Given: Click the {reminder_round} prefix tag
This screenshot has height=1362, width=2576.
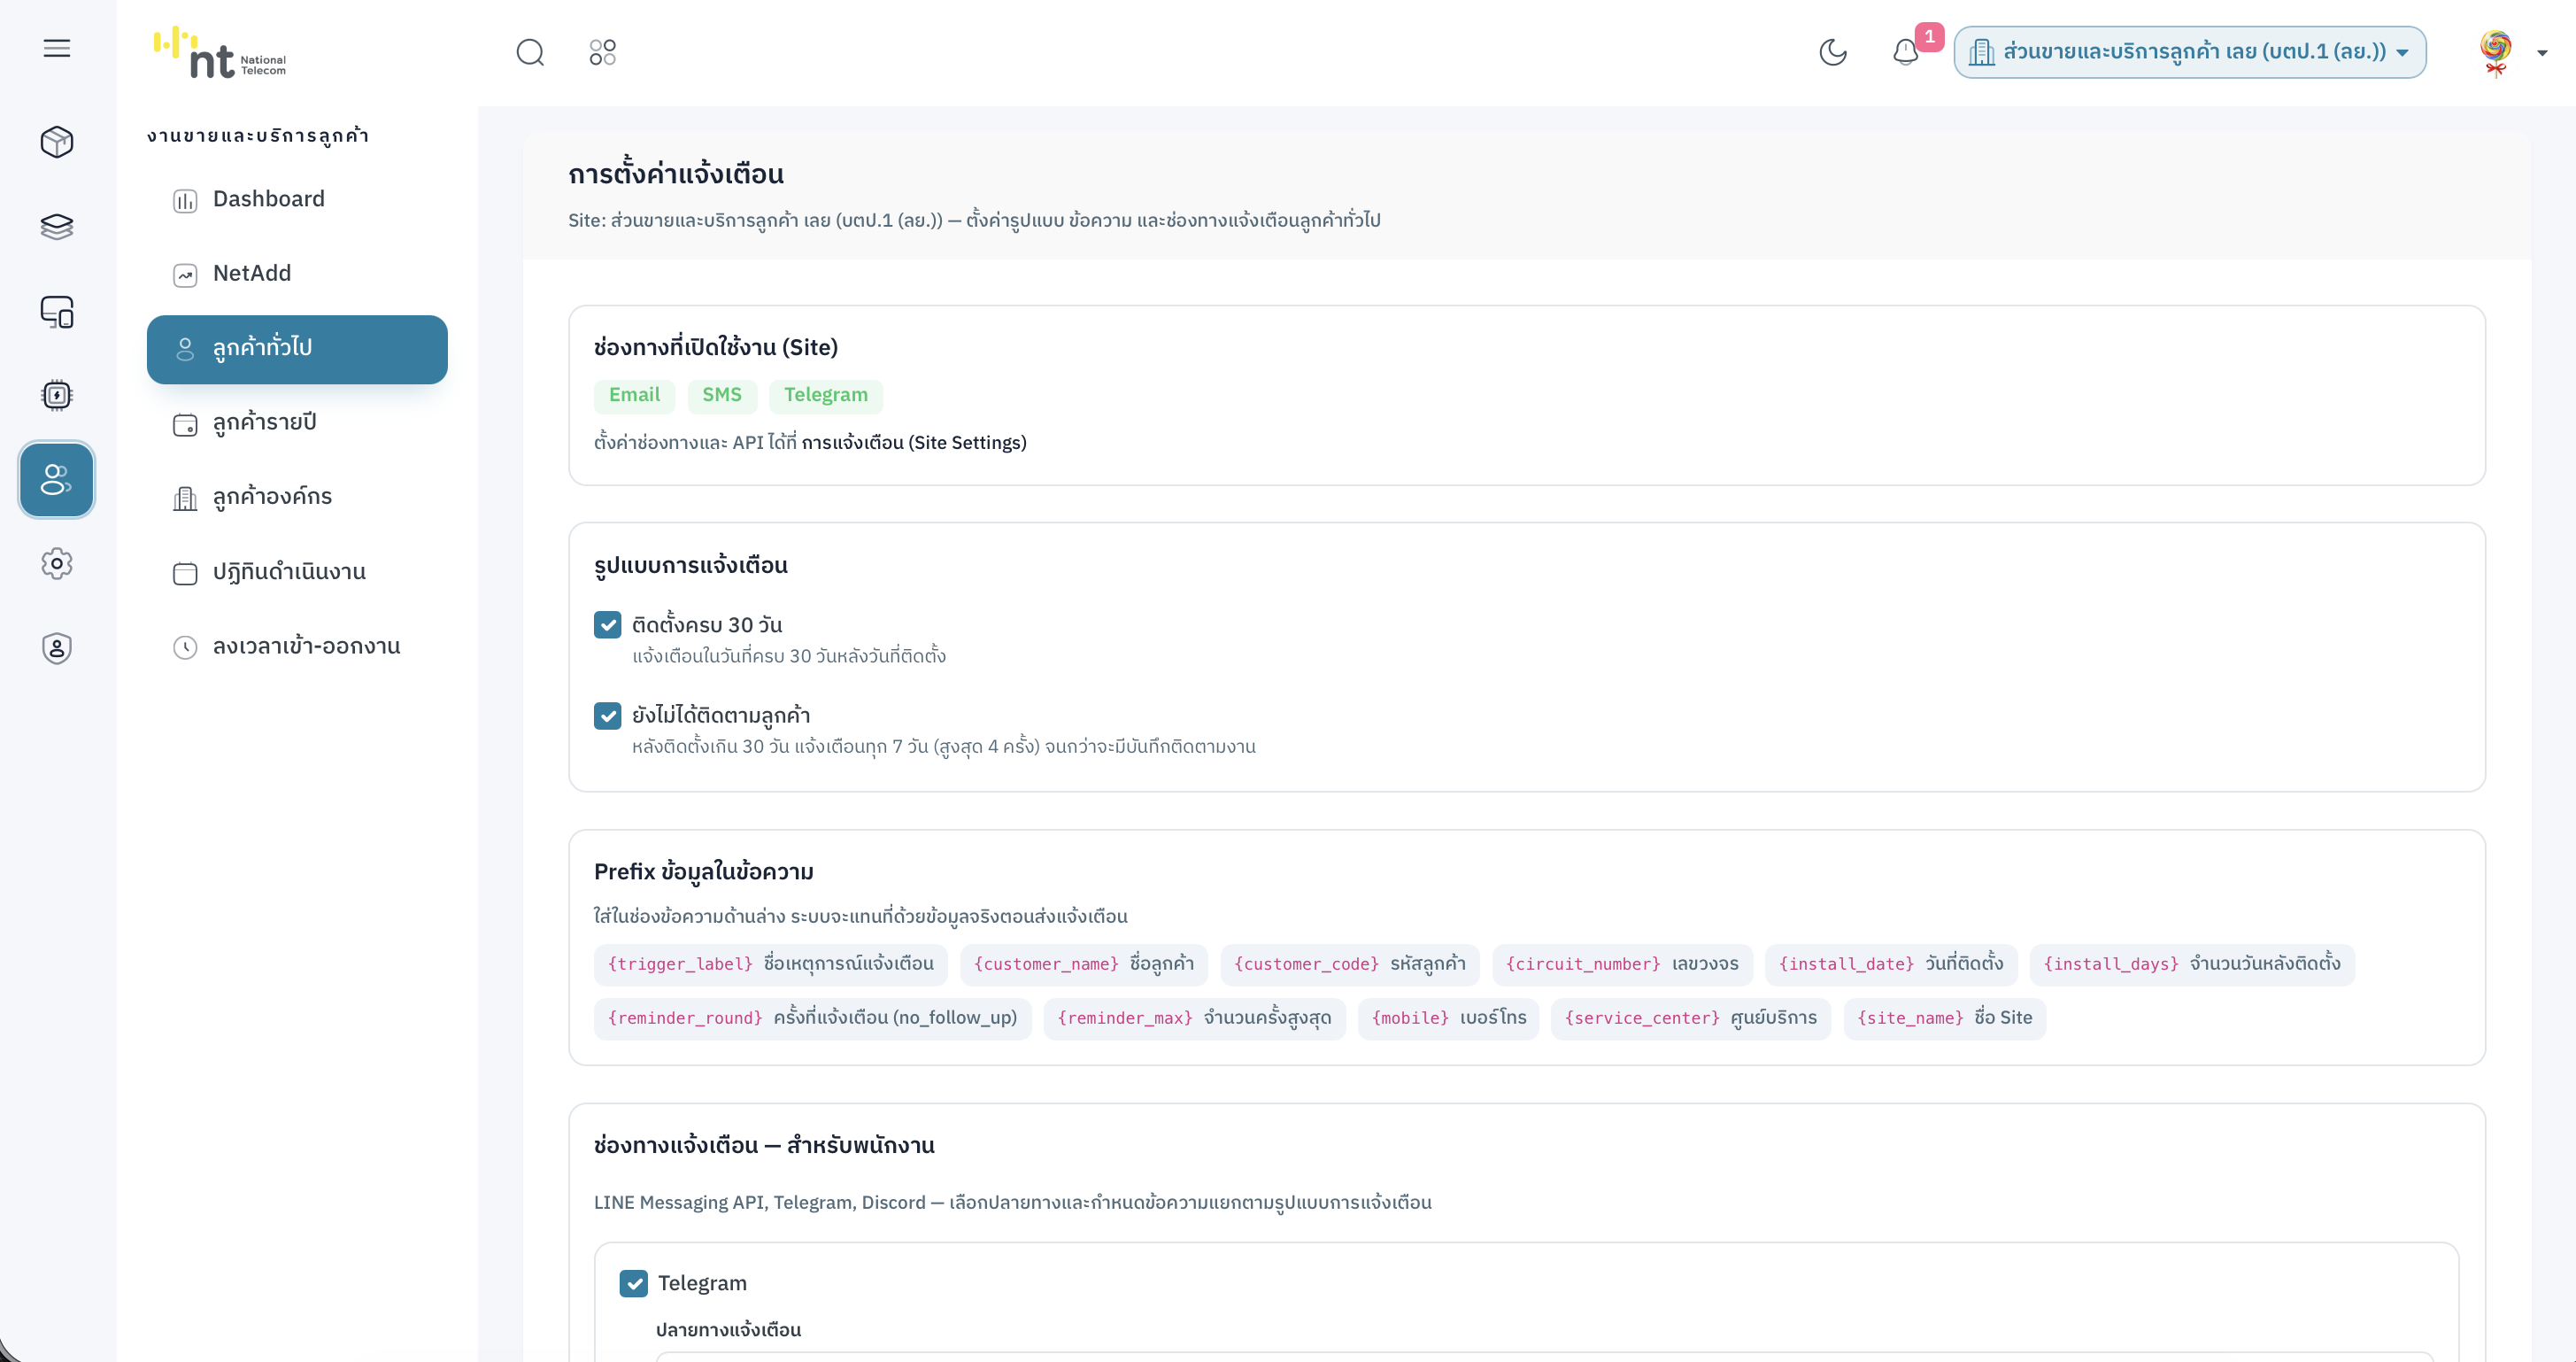Looking at the screenshot, I should pos(812,1018).
